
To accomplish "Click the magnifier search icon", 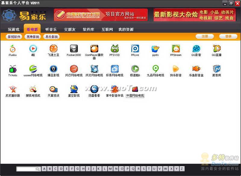I will click(x=38, y=169).
